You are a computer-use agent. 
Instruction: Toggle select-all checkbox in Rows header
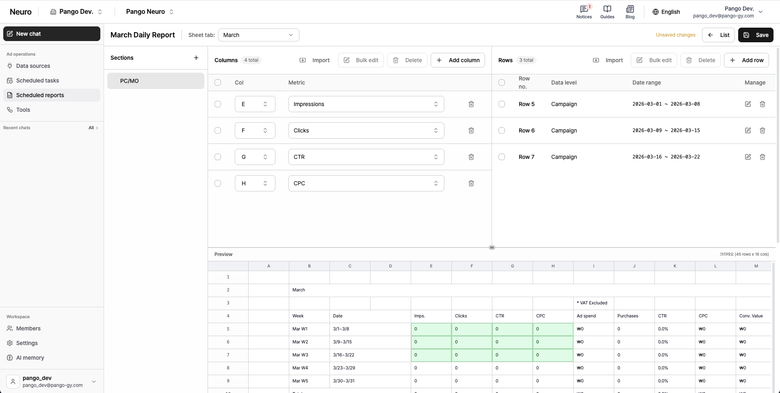point(502,83)
